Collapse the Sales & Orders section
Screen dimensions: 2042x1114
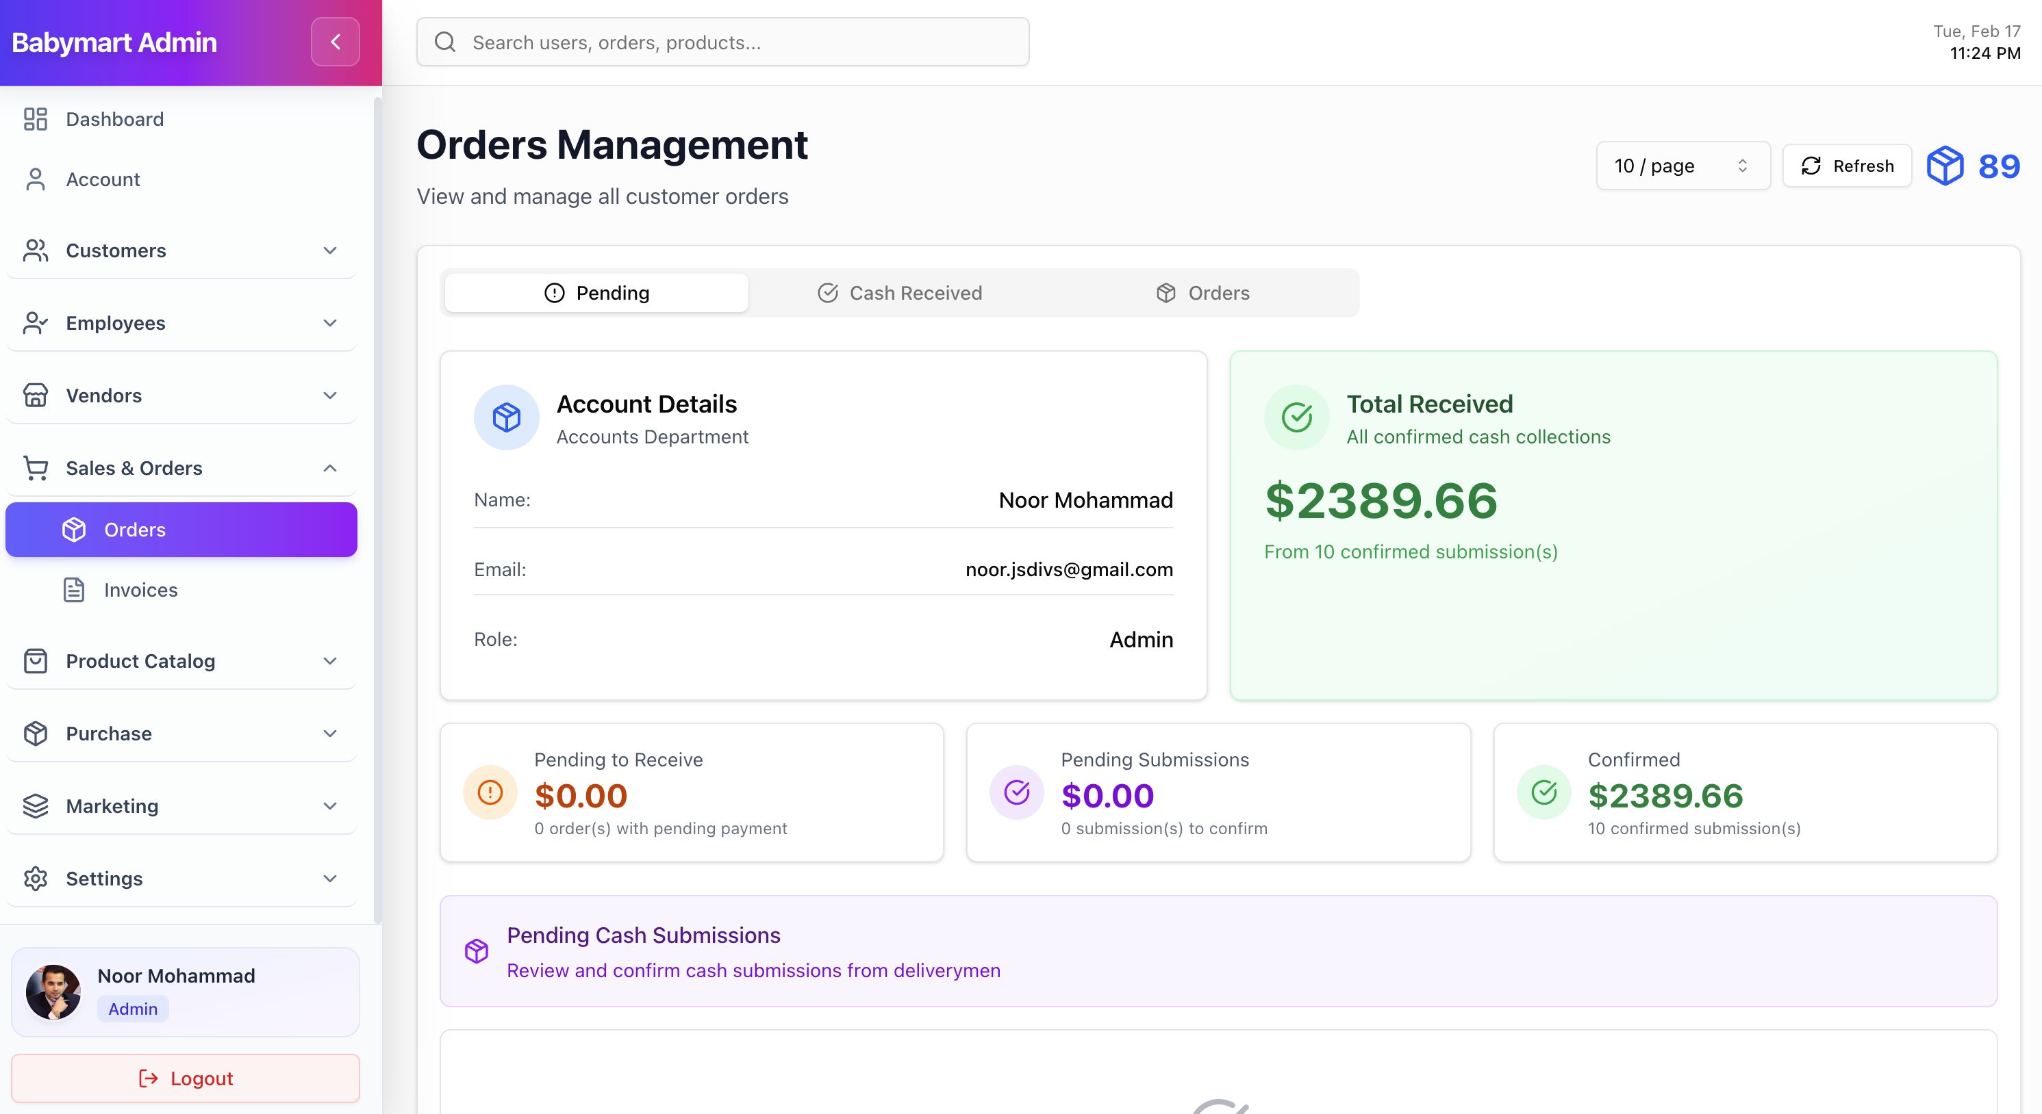click(x=181, y=468)
